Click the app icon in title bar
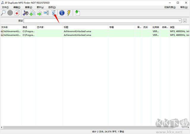This screenshot has width=190, height=134. pyautogui.click(x=3, y=3)
